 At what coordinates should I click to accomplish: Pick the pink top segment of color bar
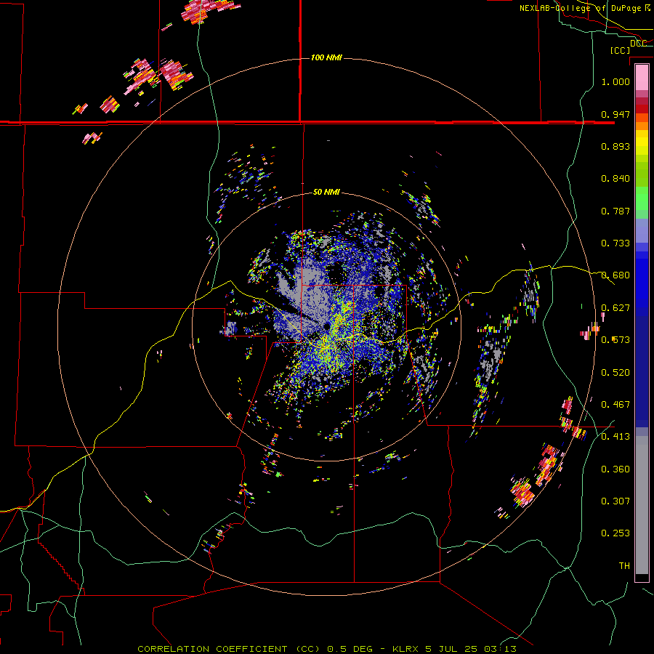(642, 77)
